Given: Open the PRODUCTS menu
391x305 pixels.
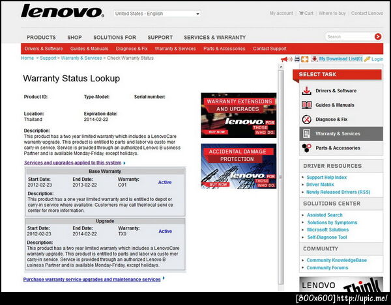Looking at the screenshot, I should [x=41, y=37].
